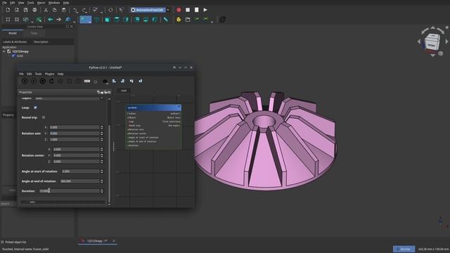Click play circle icon in PyFlow toolbar
450x253 pixels.
coord(34,82)
